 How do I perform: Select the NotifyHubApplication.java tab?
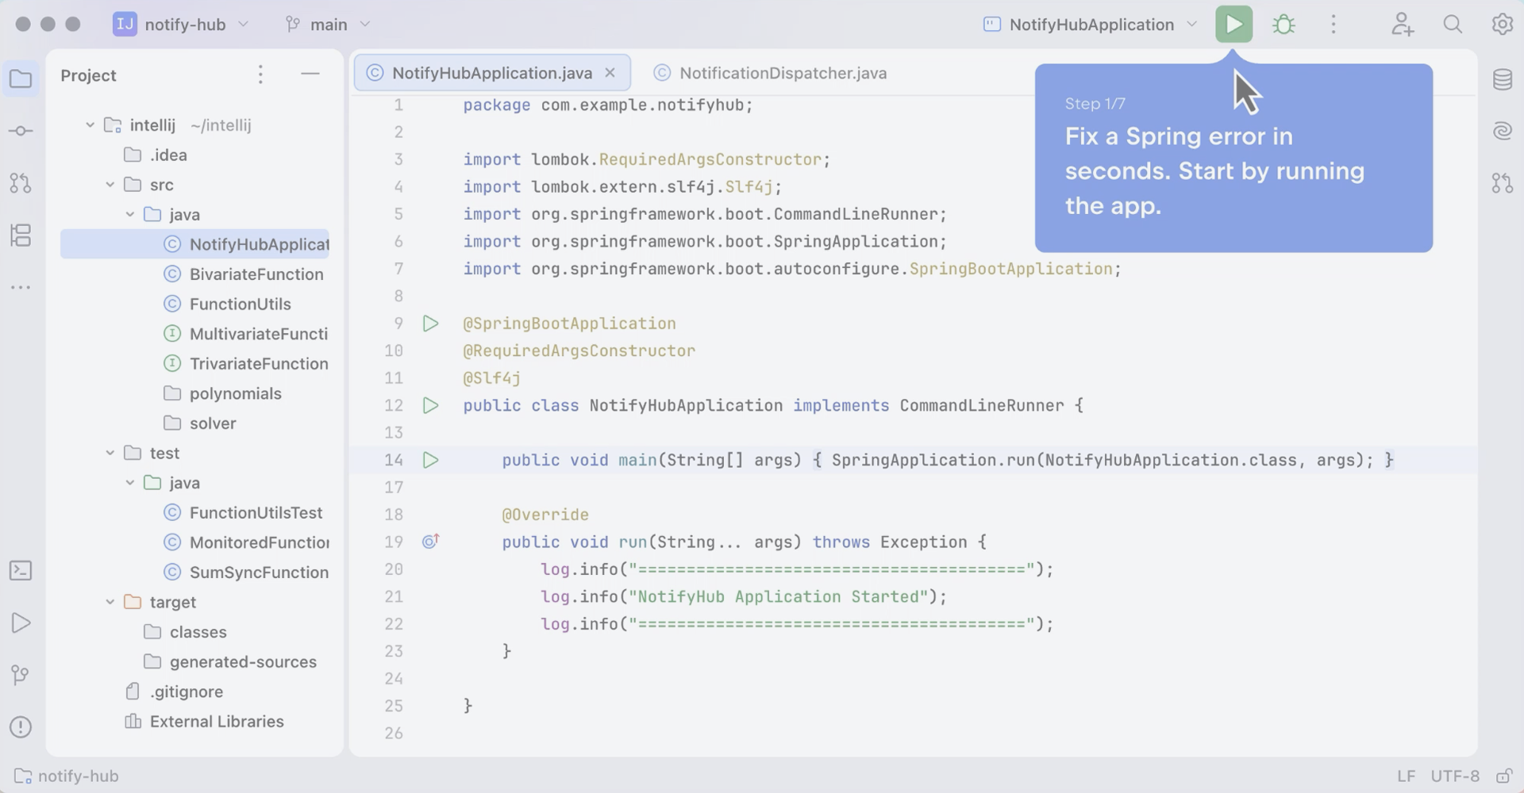coord(492,73)
